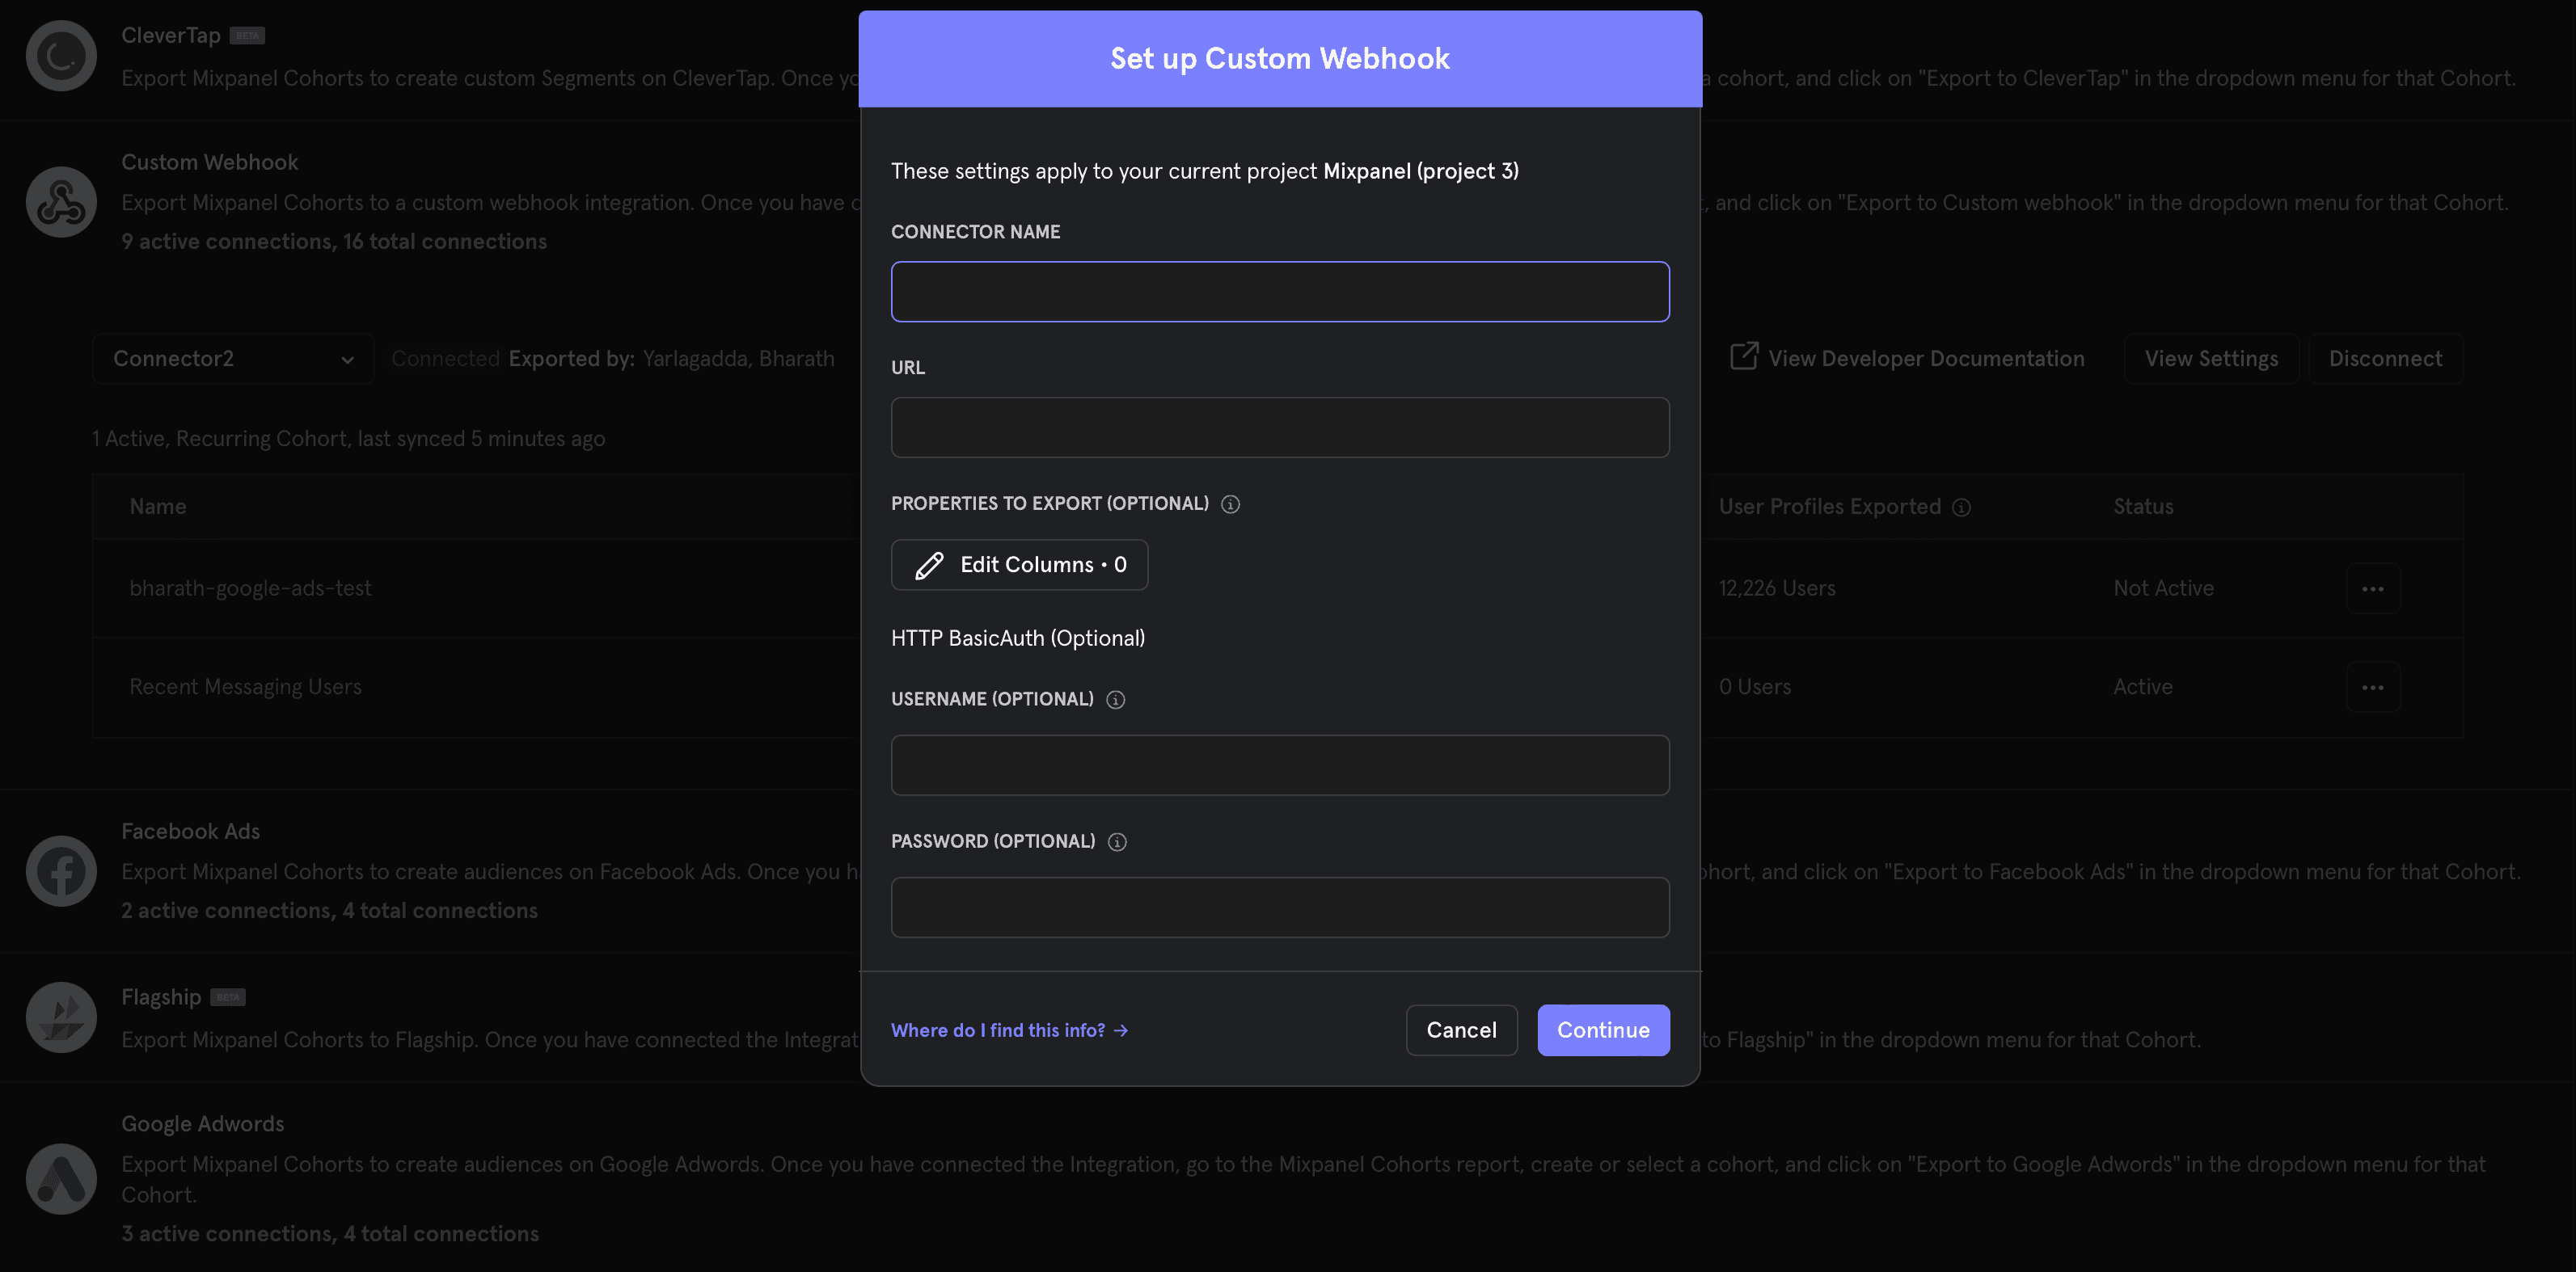
Task: Click the Password input field
Action: [x=1280, y=906]
